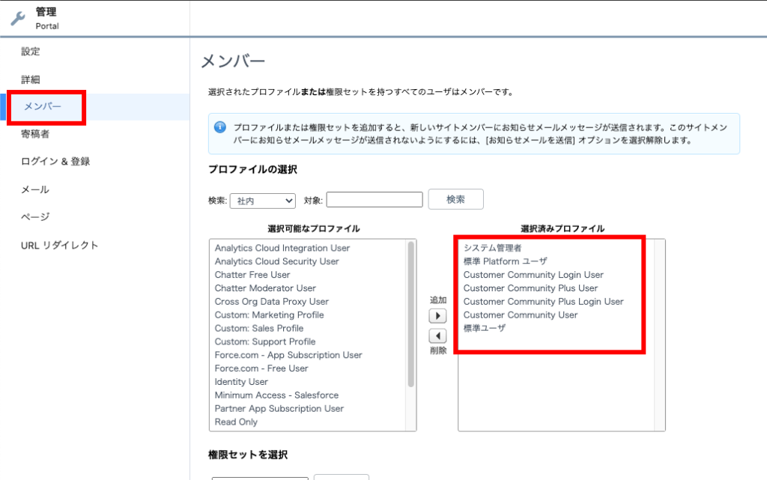
Task: Click the 追加 right-arrow button
Action: pos(437,316)
